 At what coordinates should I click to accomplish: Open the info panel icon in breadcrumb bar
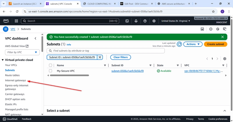point(211,29)
